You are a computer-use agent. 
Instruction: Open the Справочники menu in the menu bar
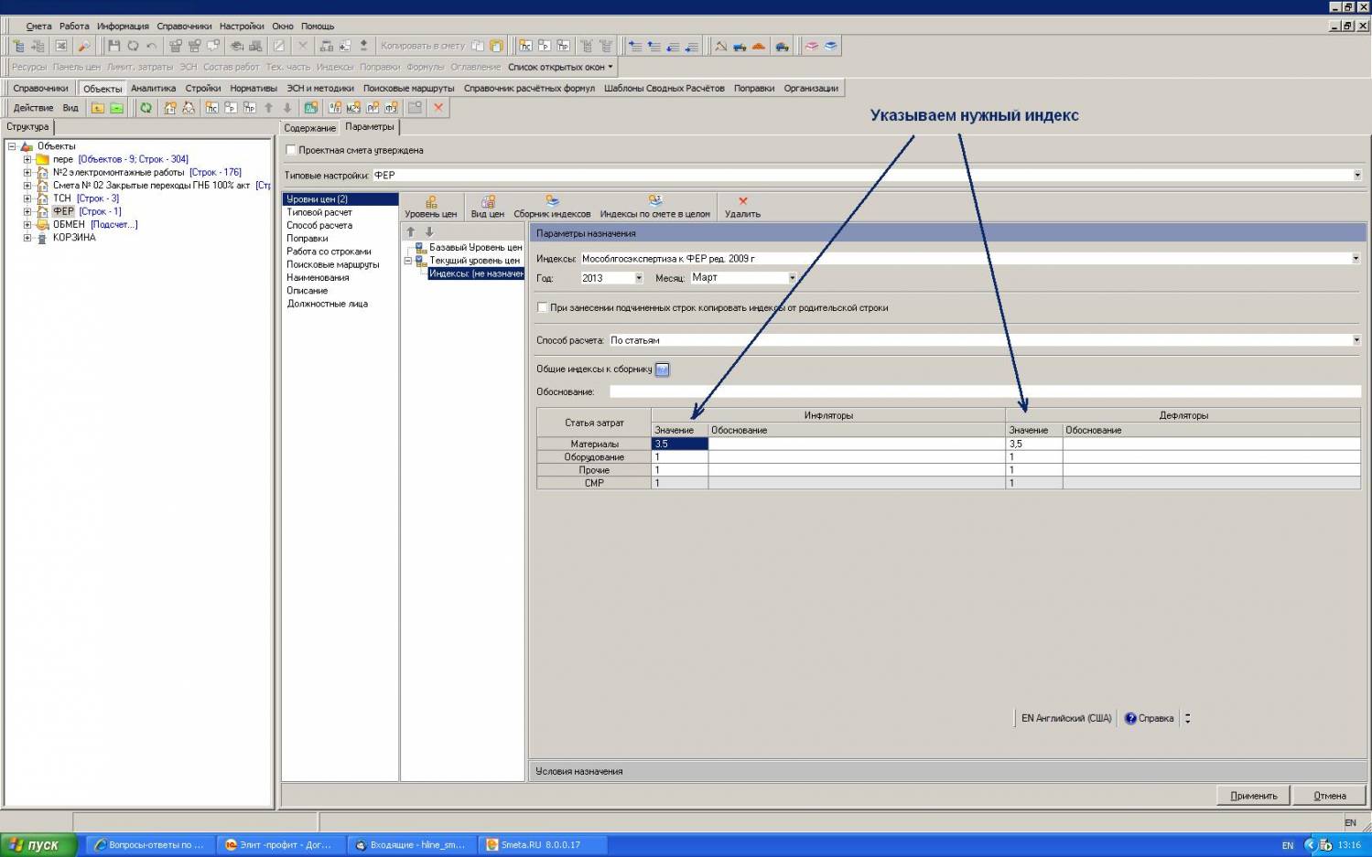point(184,27)
